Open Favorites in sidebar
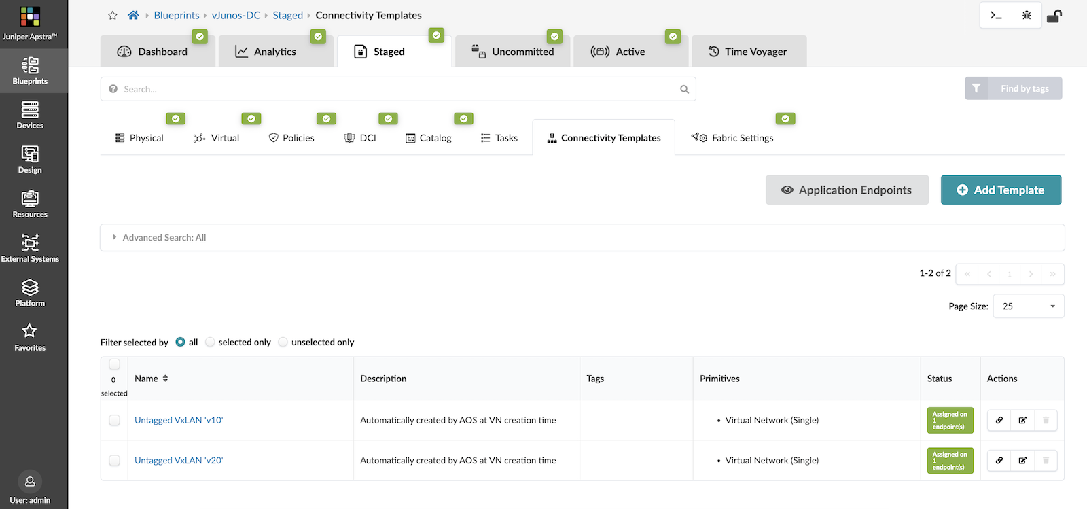 click(x=30, y=338)
